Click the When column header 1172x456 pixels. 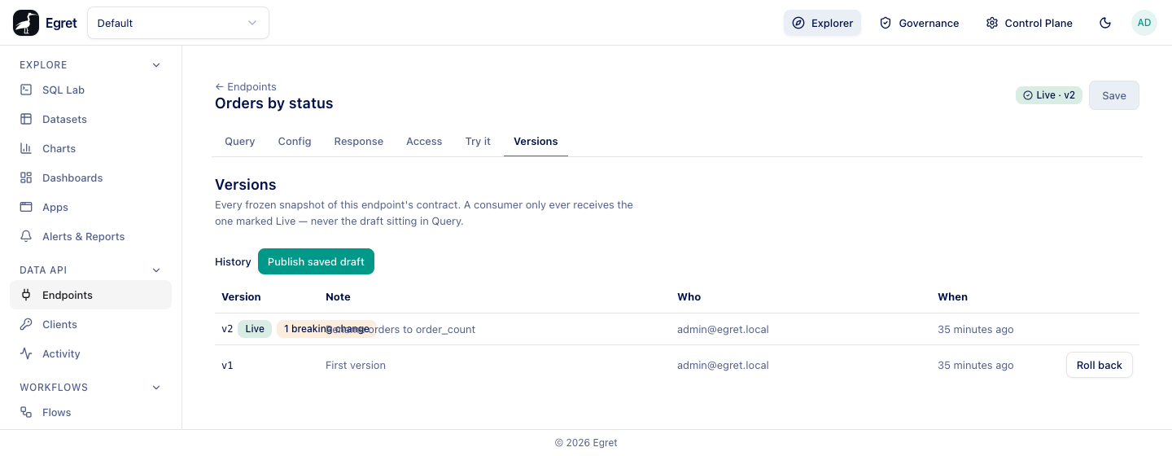953,296
